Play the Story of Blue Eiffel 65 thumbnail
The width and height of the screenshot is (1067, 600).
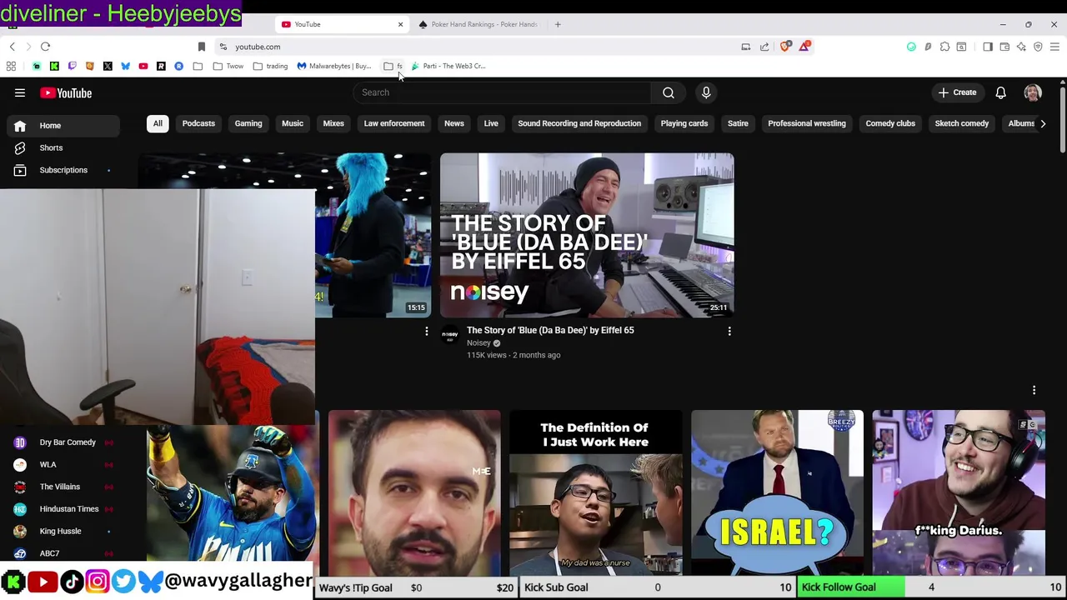click(x=587, y=235)
